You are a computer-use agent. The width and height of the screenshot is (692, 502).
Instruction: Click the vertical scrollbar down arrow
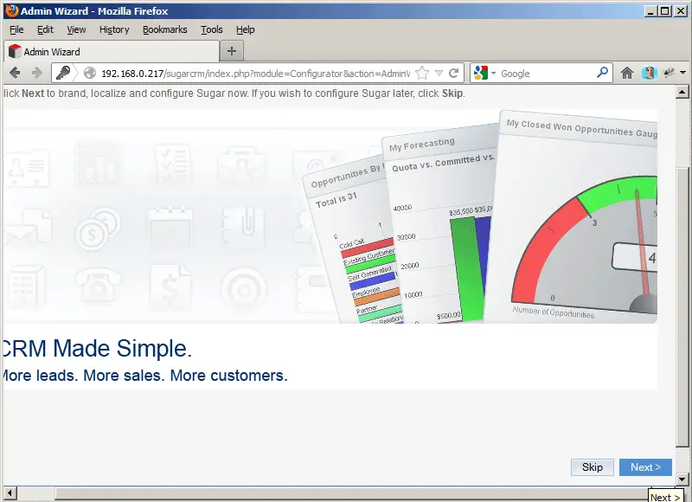pyautogui.click(x=682, y=479)
